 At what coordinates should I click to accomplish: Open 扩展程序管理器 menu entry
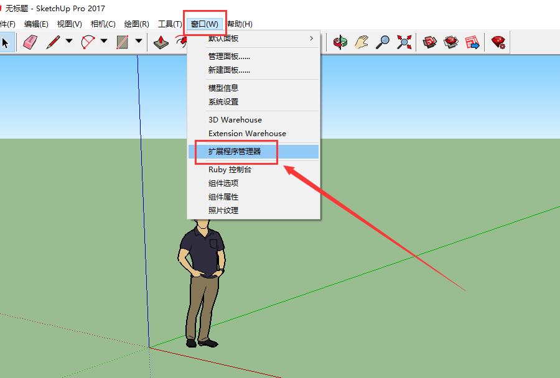click(x=253, y=151)
